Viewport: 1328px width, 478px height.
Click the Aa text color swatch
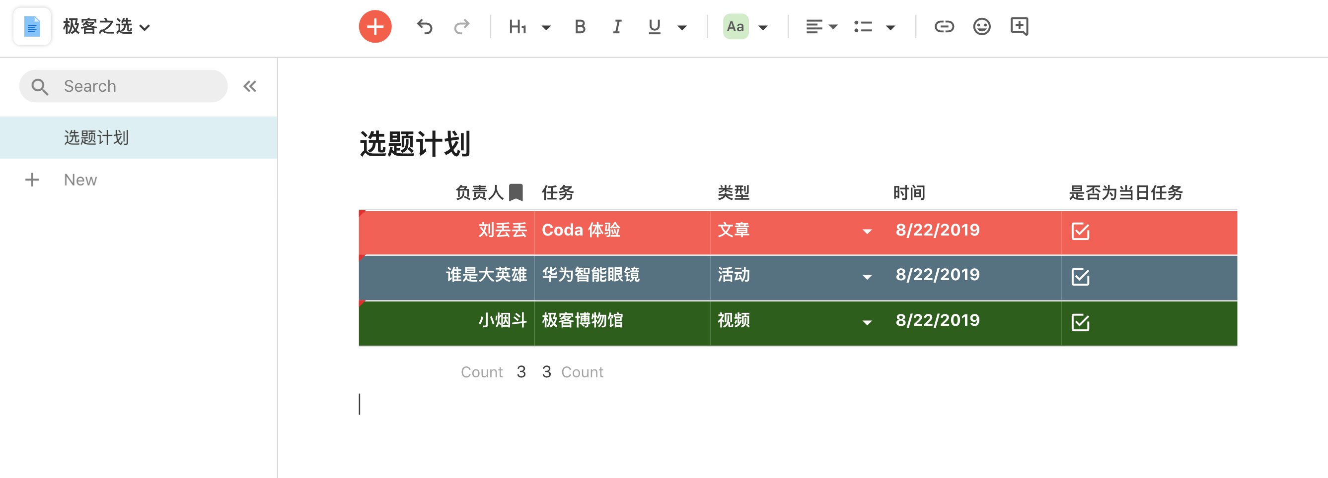tap(736, 26)
